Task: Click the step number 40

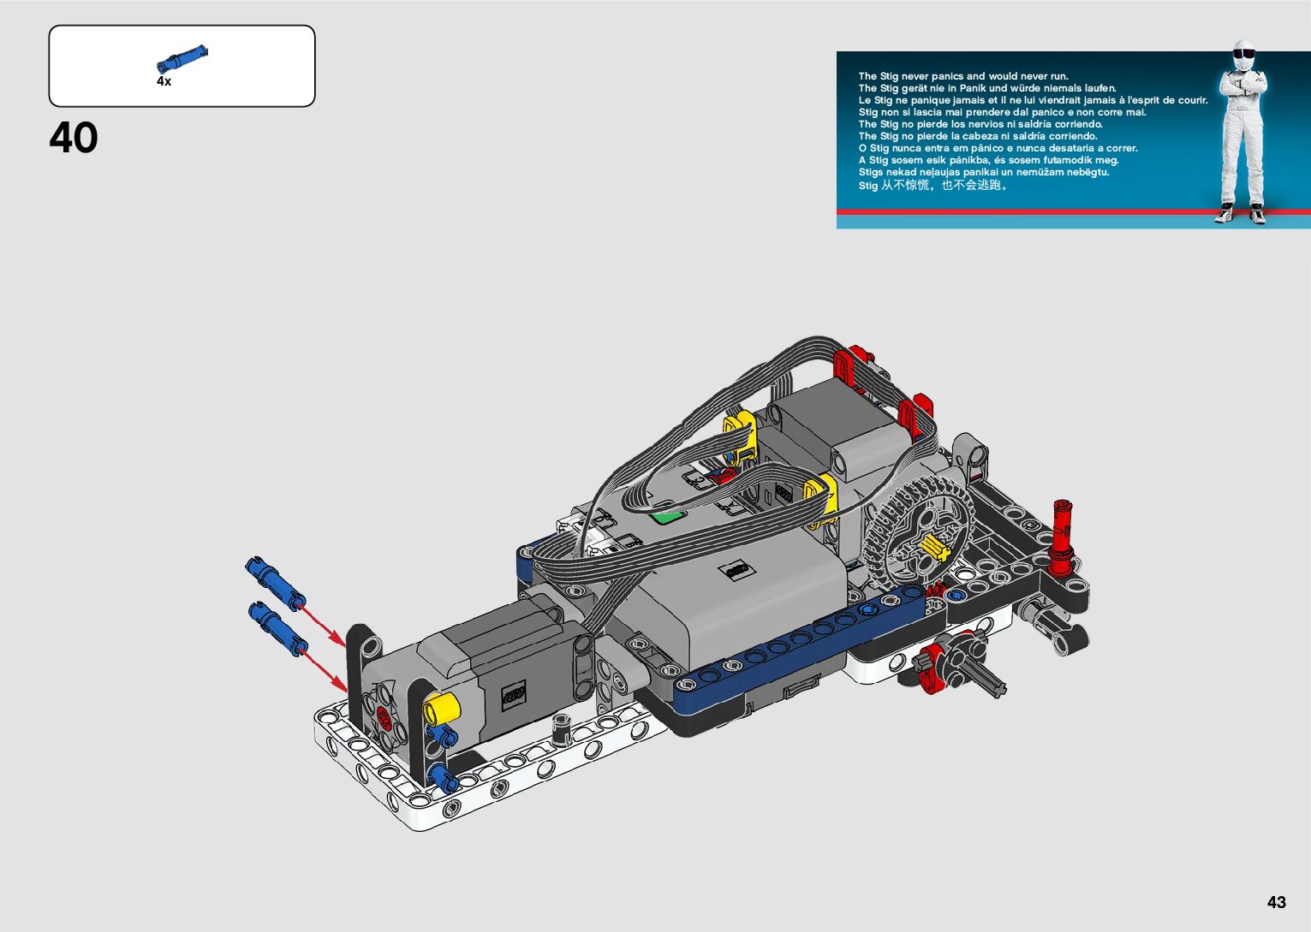Action: 74,138
